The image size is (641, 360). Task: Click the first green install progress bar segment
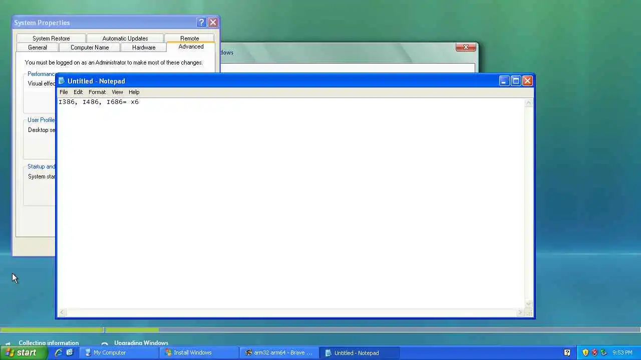[52, 329]
